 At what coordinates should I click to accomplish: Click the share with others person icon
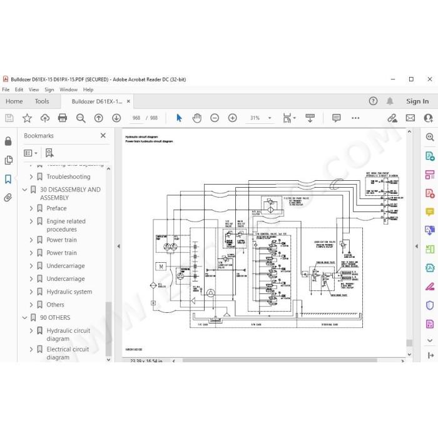coord(428,118)
